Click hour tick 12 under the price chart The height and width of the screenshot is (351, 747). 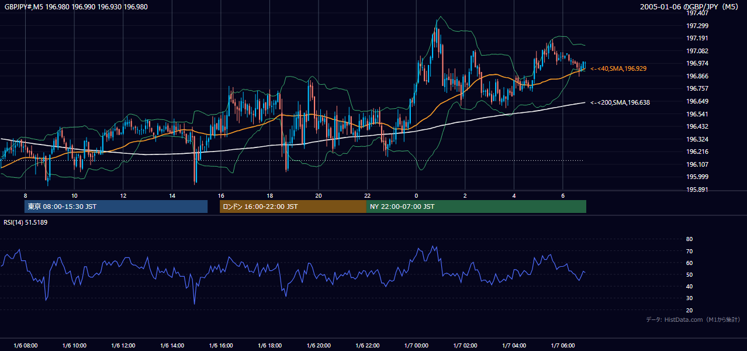point(123,195)
